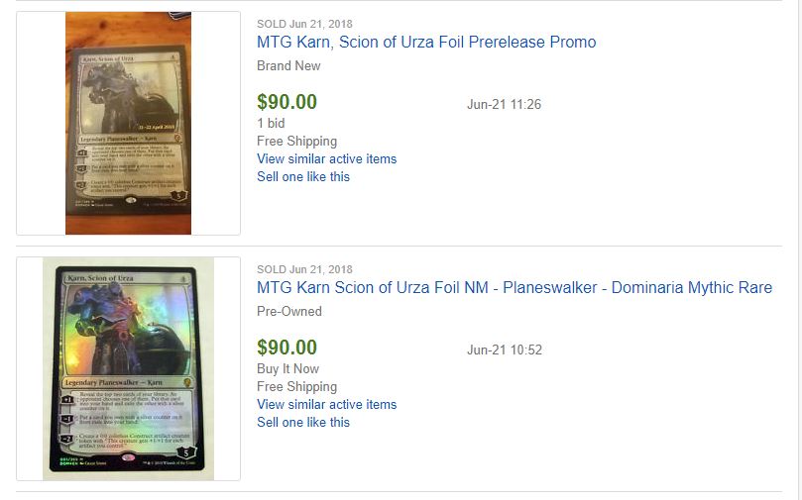Click the $90.00 price of the Pre-Owned listing
The height and width of the screenshot is (500, 802).
286,348
